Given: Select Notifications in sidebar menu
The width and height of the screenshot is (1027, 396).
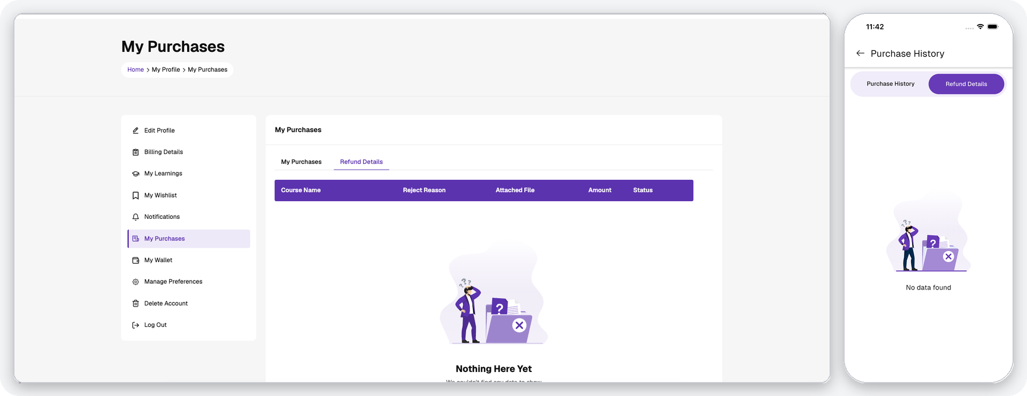Looking at the screenshot, I should point(189,217).
